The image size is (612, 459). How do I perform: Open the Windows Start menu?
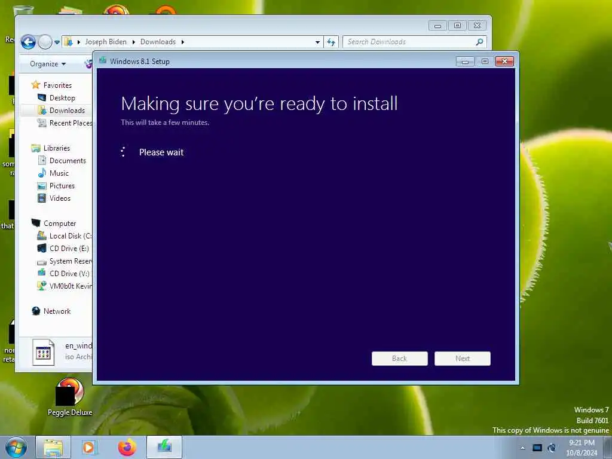[16, 447]
